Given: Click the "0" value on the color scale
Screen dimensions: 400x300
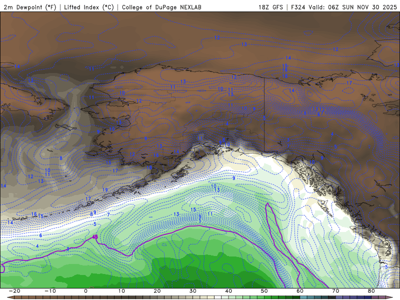Looking at the screenshot, I should tap(85, 291).
